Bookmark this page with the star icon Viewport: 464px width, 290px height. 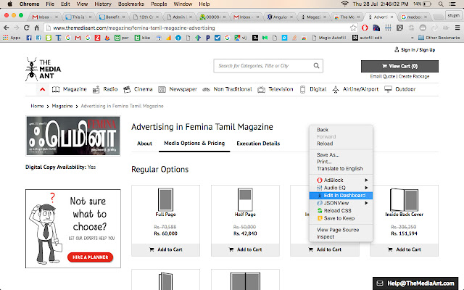point(353,28)
